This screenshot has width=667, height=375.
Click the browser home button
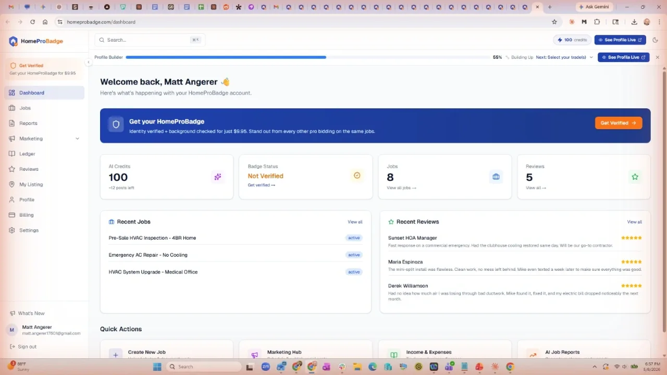45,22
